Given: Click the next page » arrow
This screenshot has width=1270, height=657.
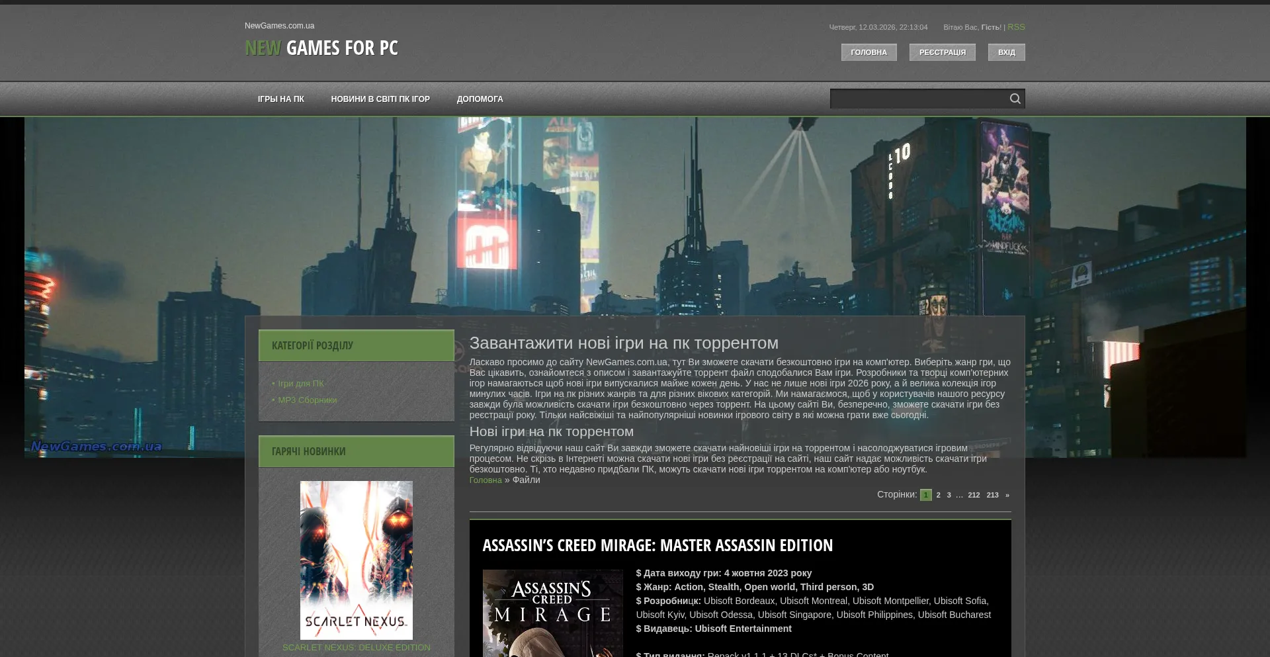Looking at the screenshot, I should pyautogui.click(x=1007, y=495).
